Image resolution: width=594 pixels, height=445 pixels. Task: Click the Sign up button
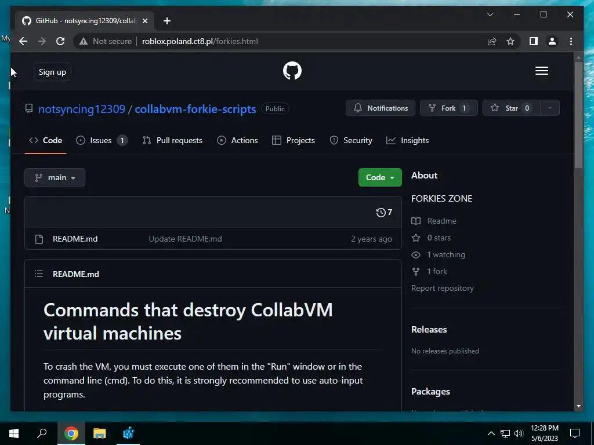coord(52,72)
